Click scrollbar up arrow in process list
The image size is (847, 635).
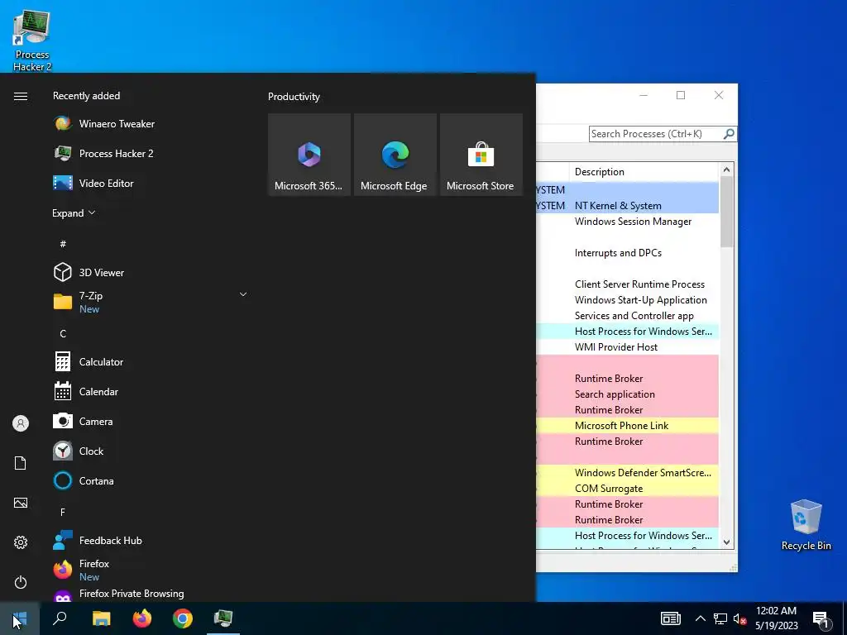(x=726, y=169)
